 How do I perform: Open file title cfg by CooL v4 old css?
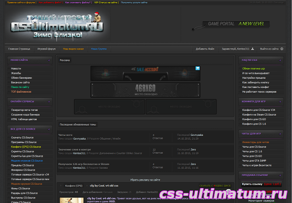tap(104, 185)
